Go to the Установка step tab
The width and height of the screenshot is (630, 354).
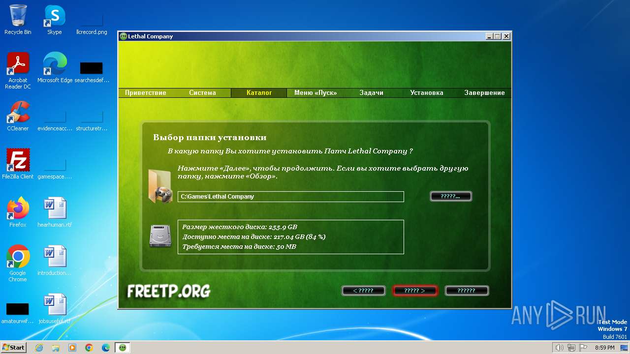pyautogui.click(x=427, y=93)
